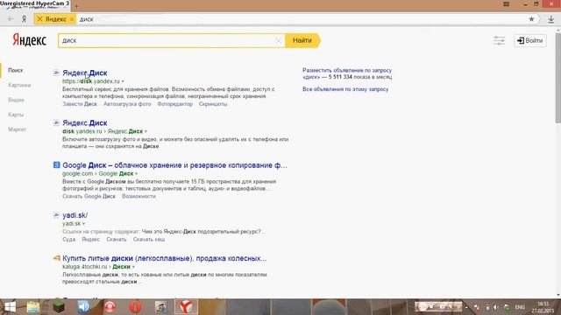The image size is (561, 315).
Task: Click Все объявления по этому запросу
Action: click(345, 89)
